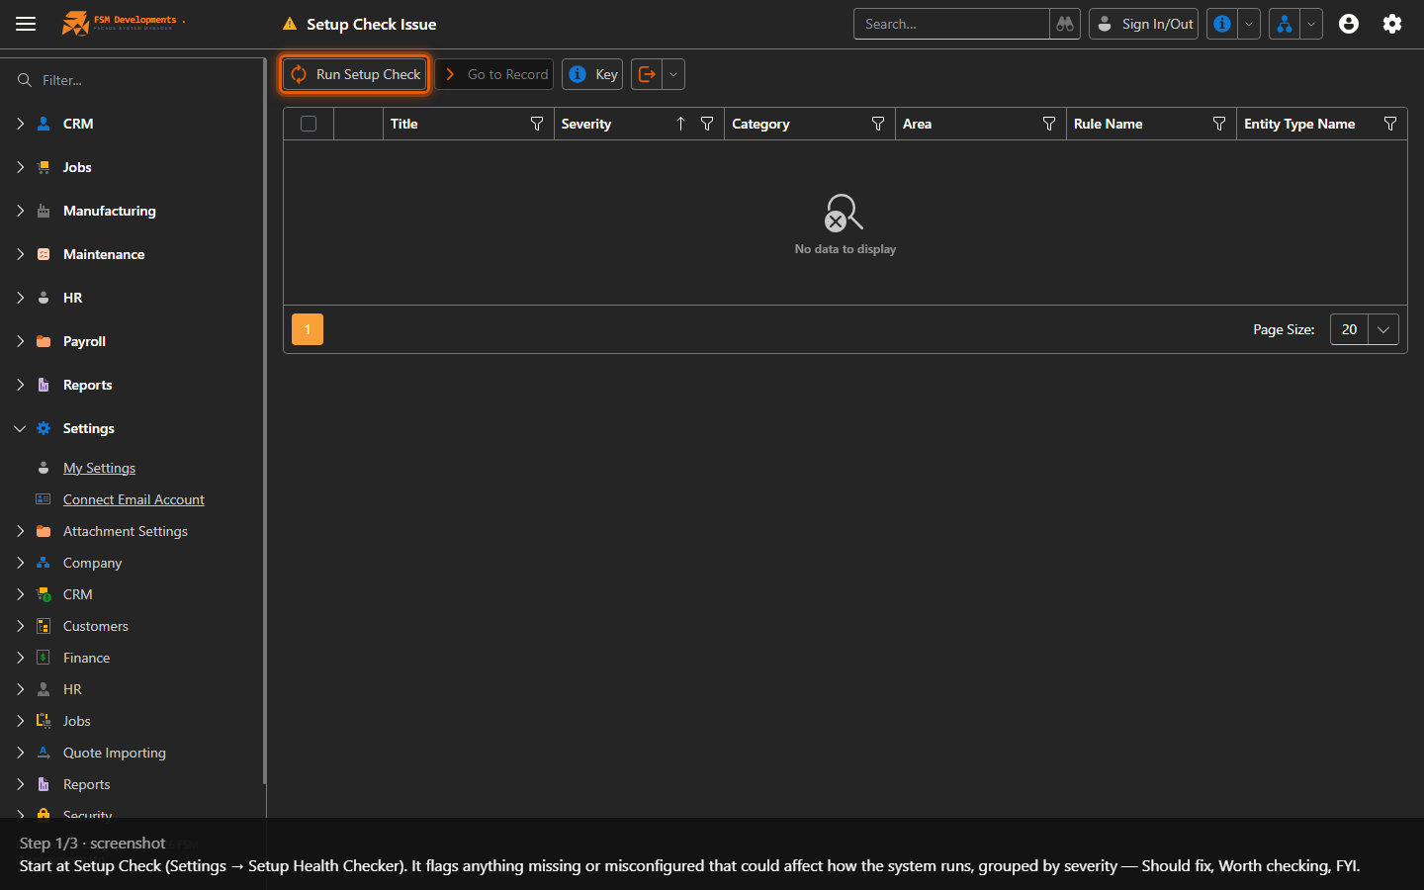The width and height of the screenshot is (1424, 890).
Task: Click the Connect Email Account icon
Action: pyautogui.click(x=44, y=499)
